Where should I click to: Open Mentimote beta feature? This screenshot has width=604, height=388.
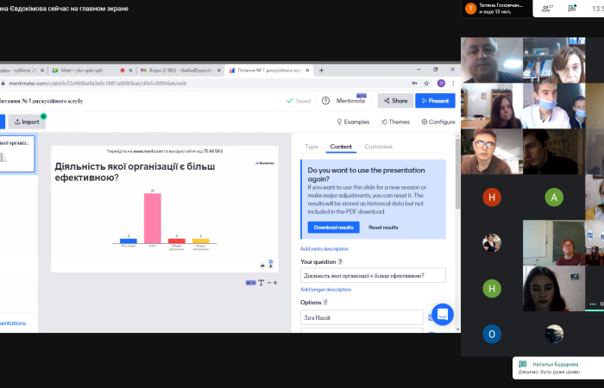point(350,100)
